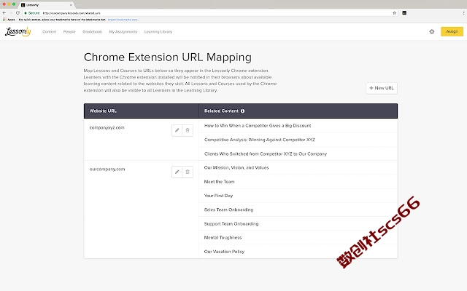Bookmark this page with the star icon
Image resolution: width=467 pixels, height=291 pixels.
[394, 13]
